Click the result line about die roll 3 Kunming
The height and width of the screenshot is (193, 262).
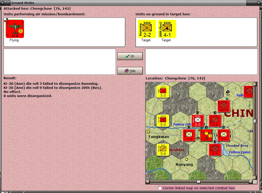click(x=51, y=84)
